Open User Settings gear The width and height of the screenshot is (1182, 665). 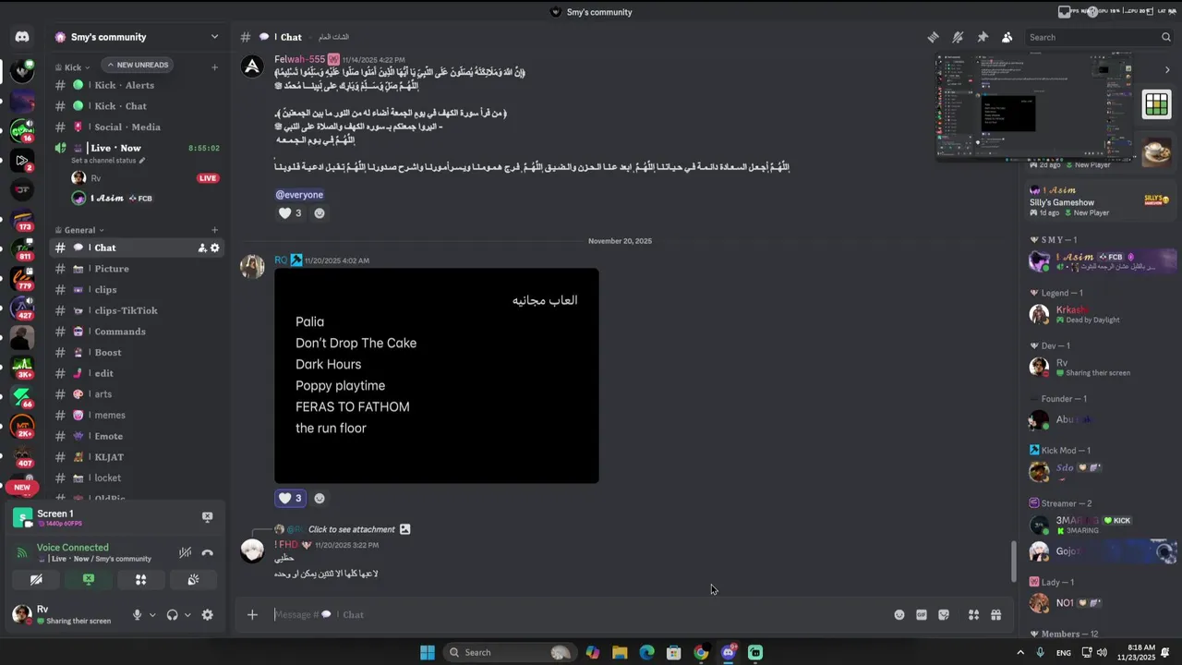pyautogui.click(x=208, y=615)
